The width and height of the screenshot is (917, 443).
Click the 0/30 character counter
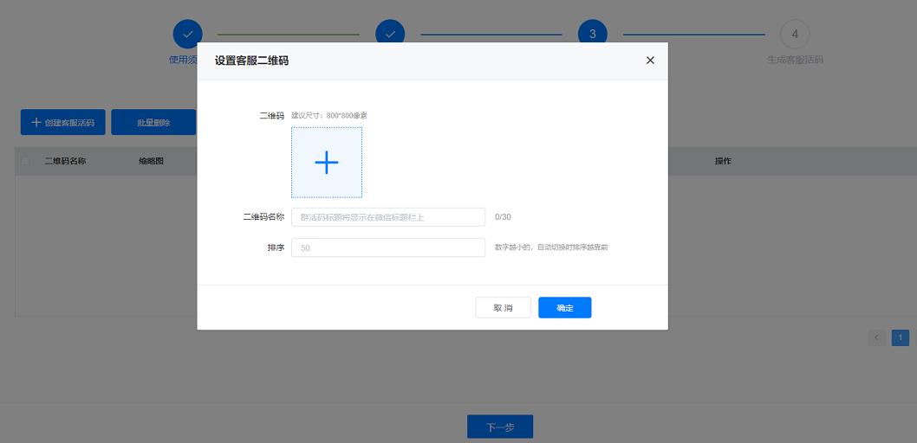503,217
